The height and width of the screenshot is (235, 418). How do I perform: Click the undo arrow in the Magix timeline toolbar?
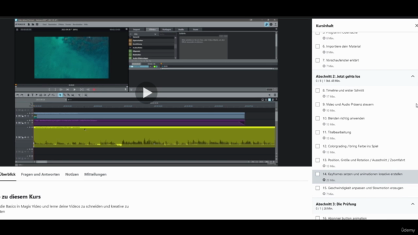pyautogui.click(x=18, y=95)
